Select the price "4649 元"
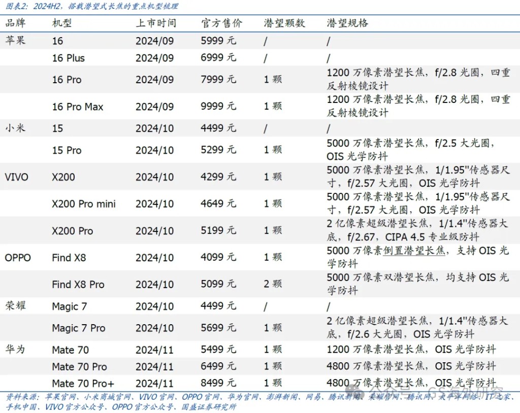This screenshot has height=413, width=520. 218,203
